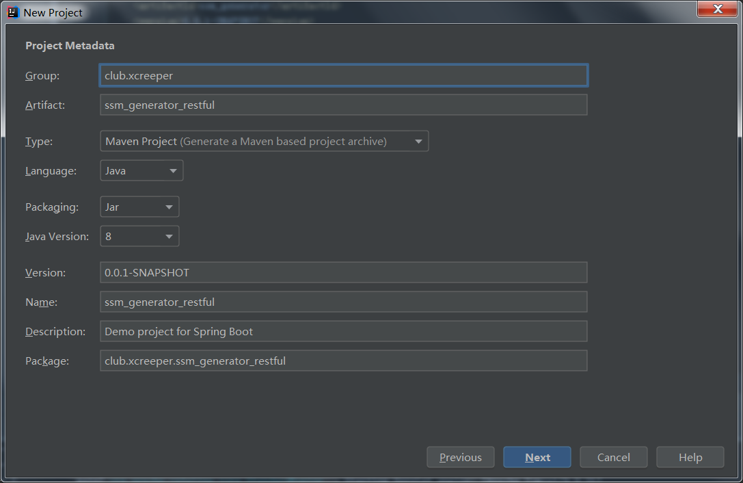Open the Type dropdown with Maven Project
The image size is (743, 483).
265,142
